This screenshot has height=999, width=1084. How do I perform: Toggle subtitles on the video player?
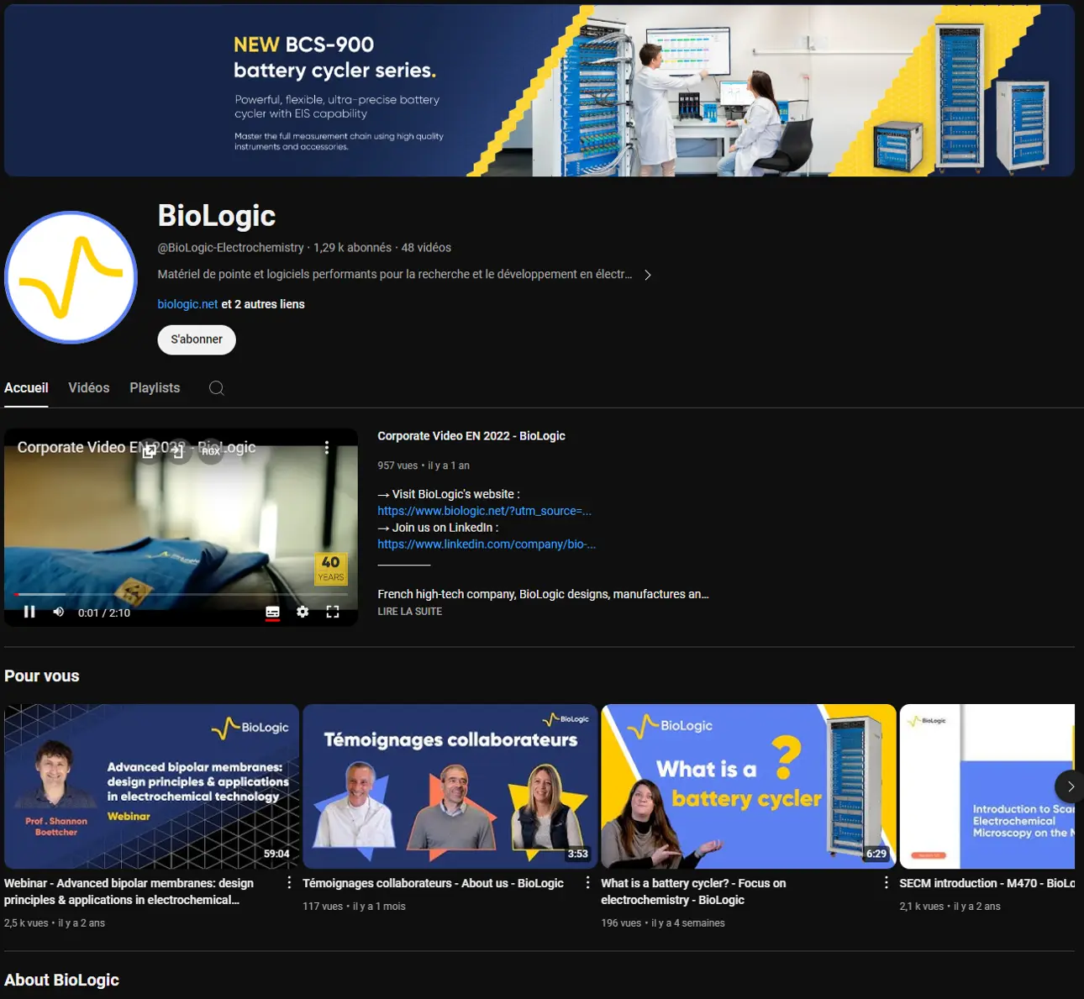coord(273,613)
